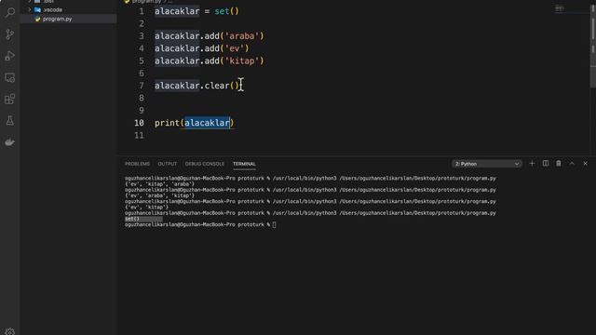Click highlighted 'alacaklar' inside print call
The image size is (596, 335).
pos(207,123)
